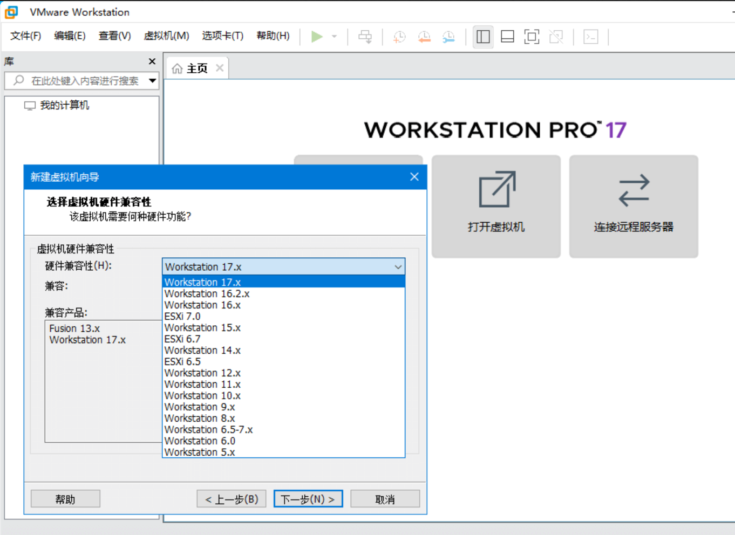
Task: Click the revert to snapshot icon
Action: (x=425, y=37)
